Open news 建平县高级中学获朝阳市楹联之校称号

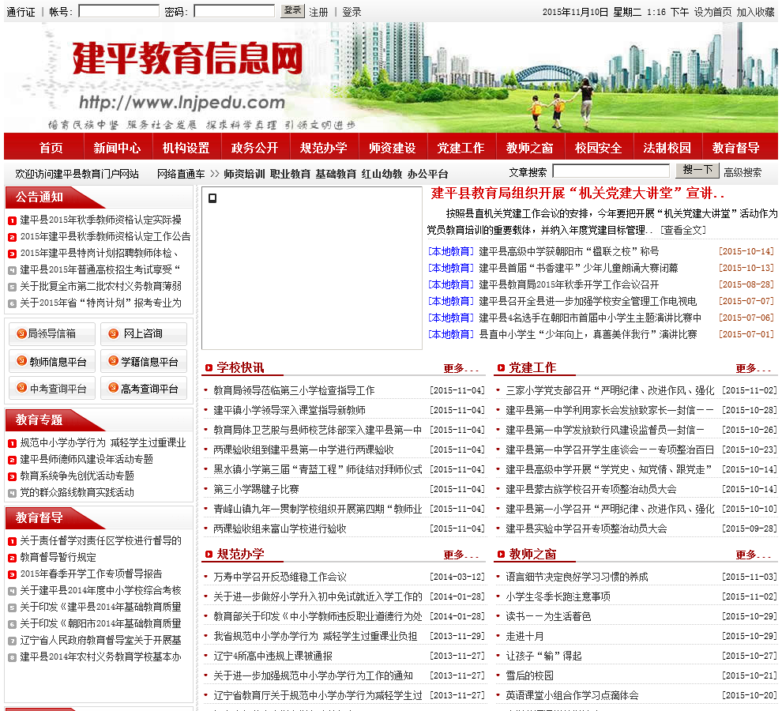click(x=569, y=251)
